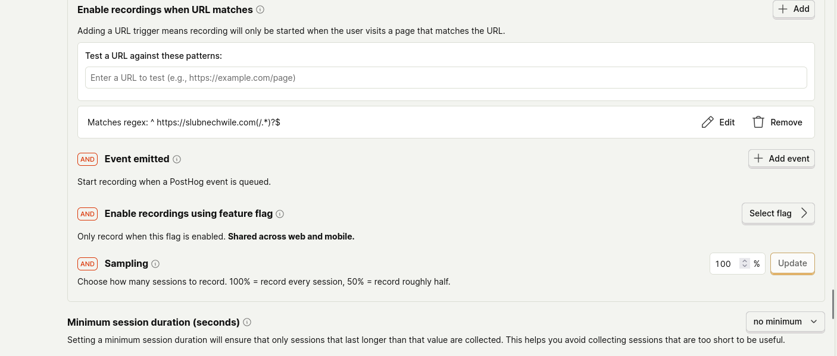This screenshot has width=837, height=356.
Task: Click the Edit label of the regex trigger
Action: (727, 122)
